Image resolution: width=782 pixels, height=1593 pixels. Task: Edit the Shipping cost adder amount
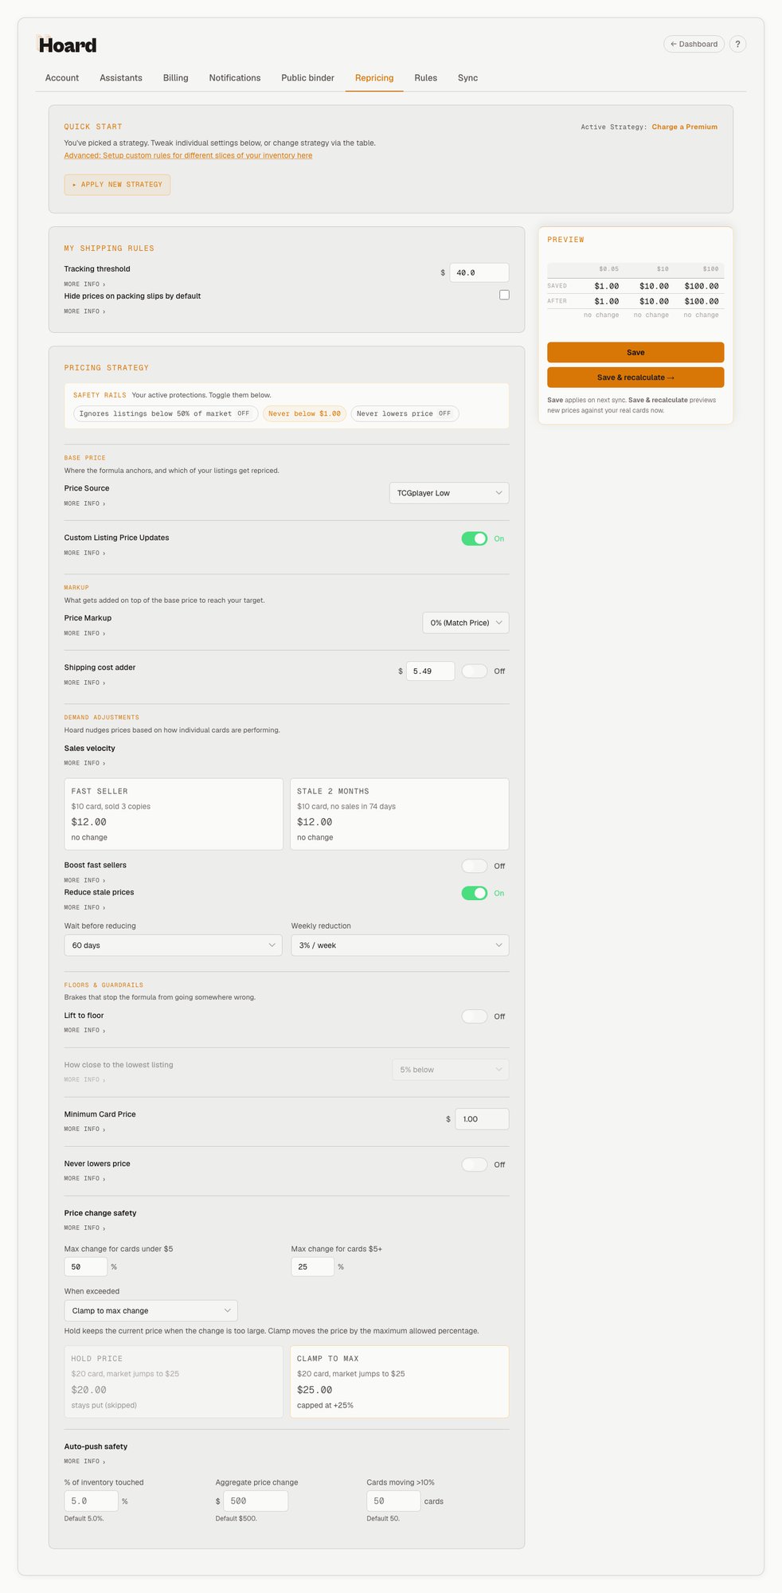tap(431, 671)
